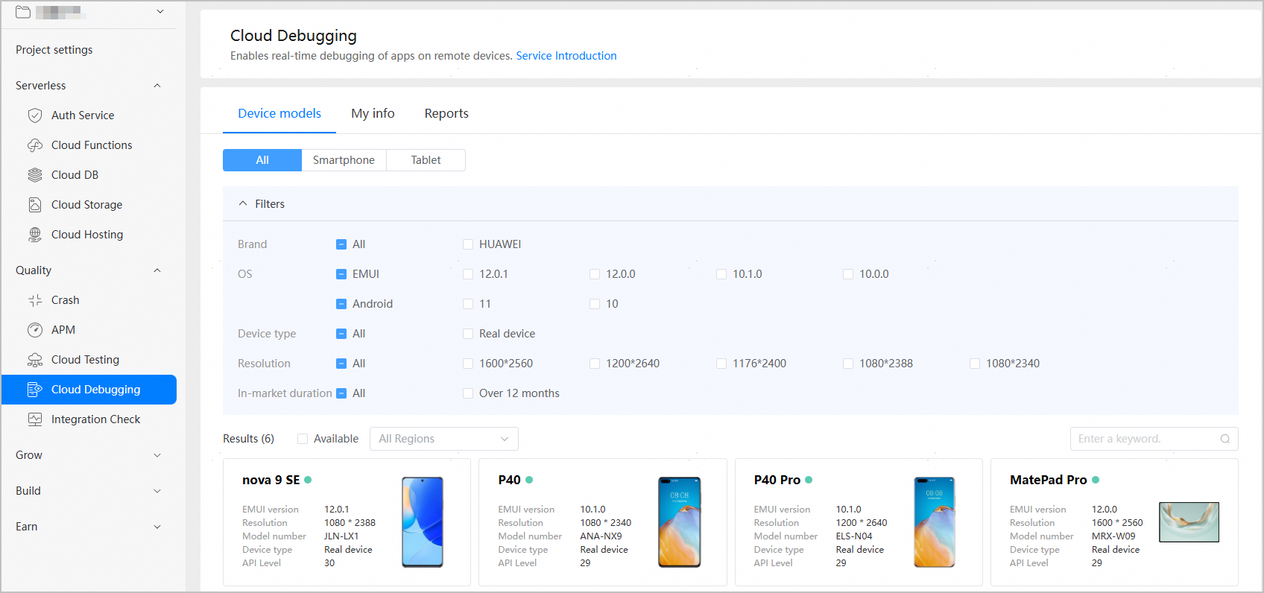The width and height of the screenshot is (1264, 593).
Task: Open the Service Introduction link
Action: click(566, 56)
